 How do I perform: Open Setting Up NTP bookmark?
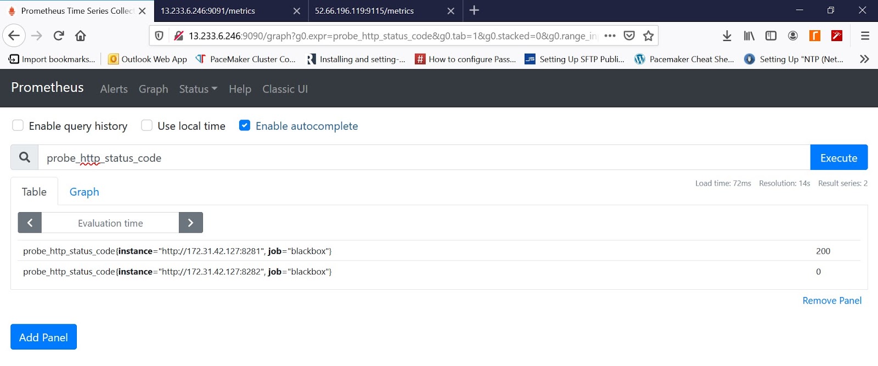coord(794,59)
